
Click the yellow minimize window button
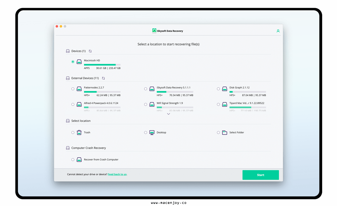click(61, 26)
